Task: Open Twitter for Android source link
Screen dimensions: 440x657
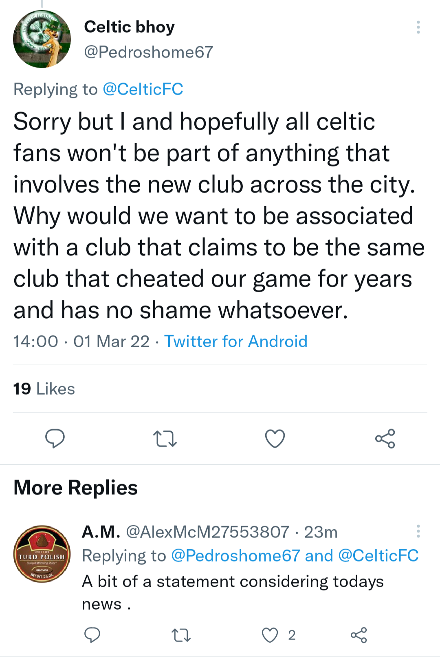Action: click(235, 341)
